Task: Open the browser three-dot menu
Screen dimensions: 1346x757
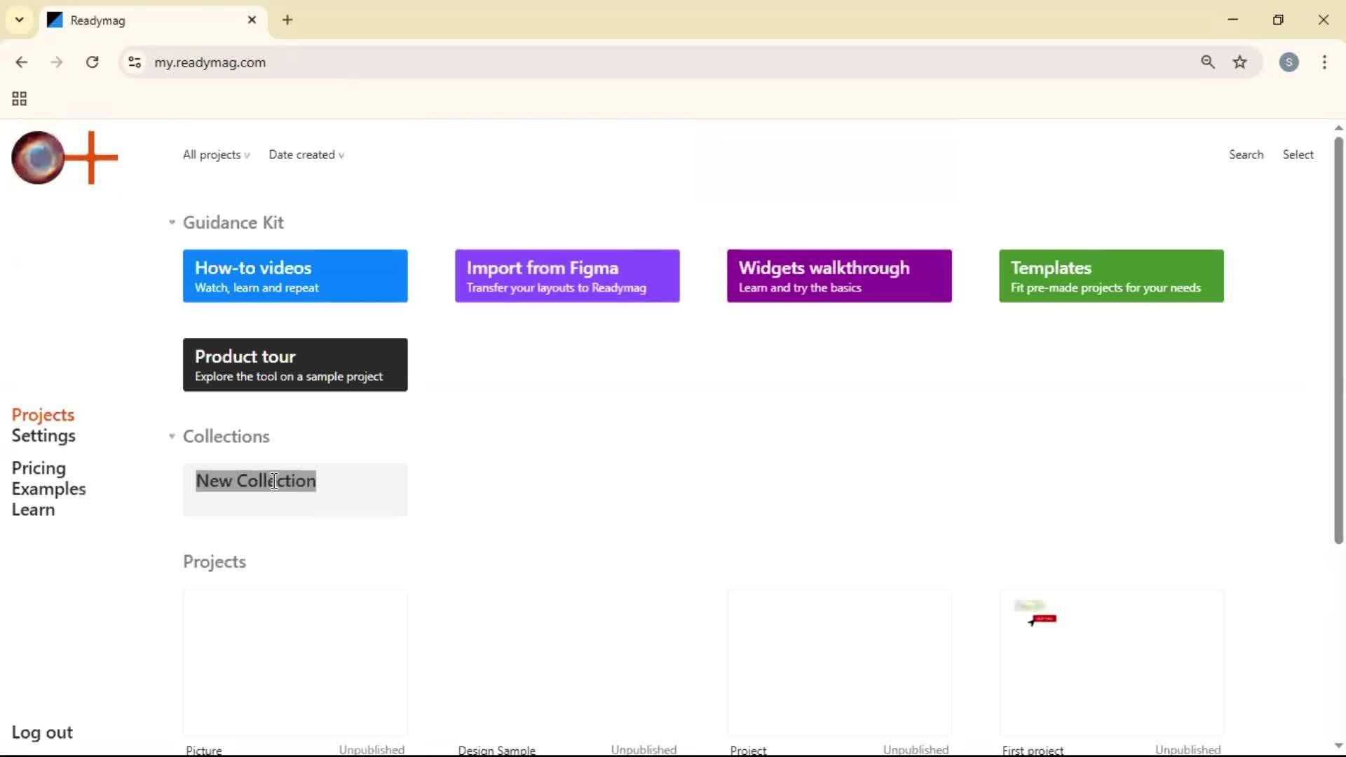Action: click(x=1325, y=62)
